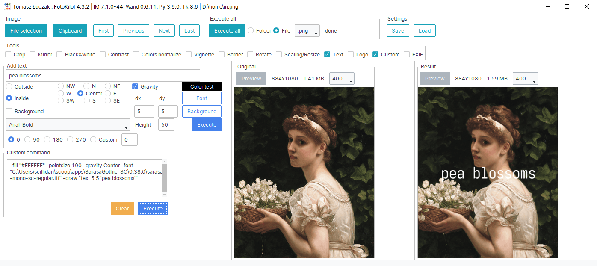Click the black Color test swatch
Screen dimensions: 597x266
tap(202, 86)
